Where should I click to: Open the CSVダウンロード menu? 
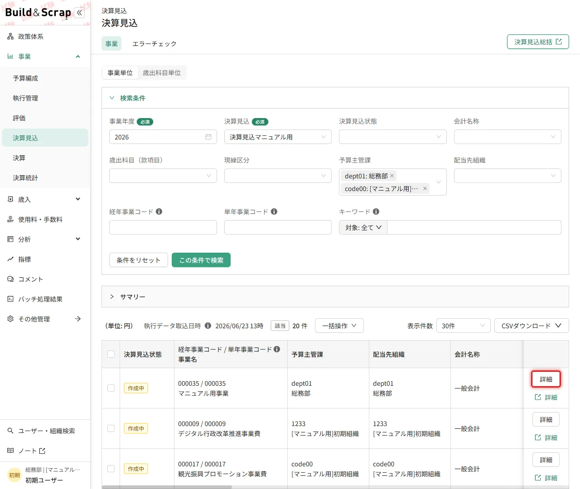[x=532, y=326]
